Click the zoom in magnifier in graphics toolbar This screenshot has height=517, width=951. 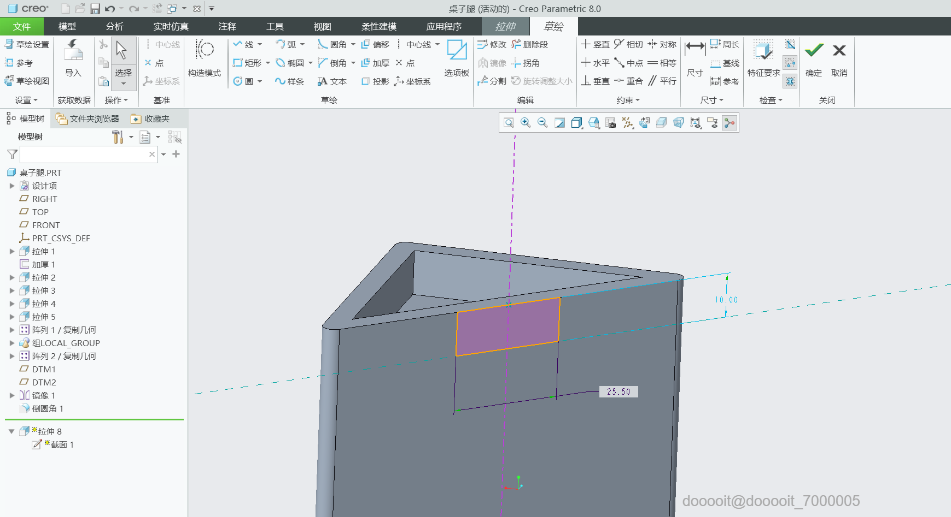526,123
